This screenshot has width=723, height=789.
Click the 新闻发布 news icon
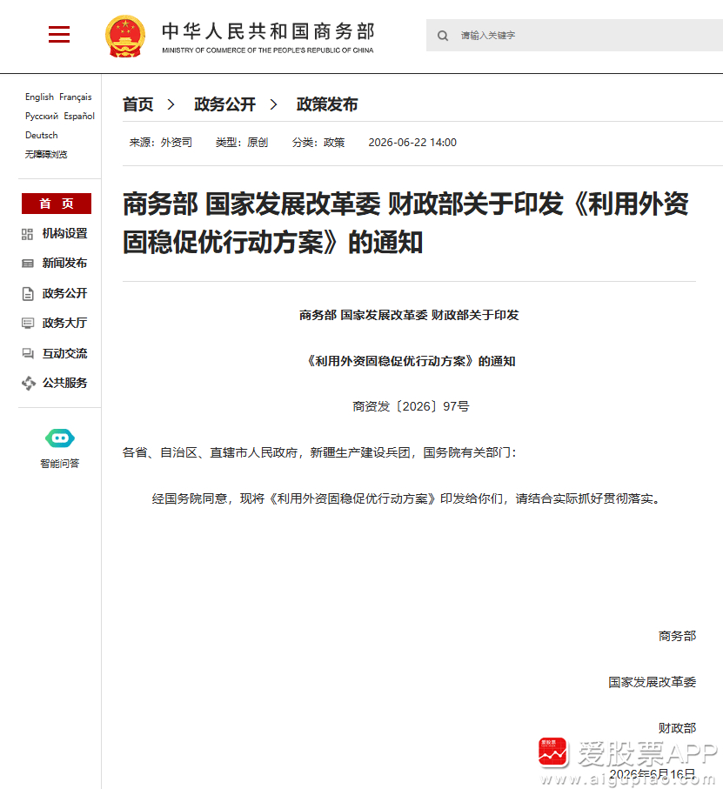pyautogui.click(x=28, y=264)
